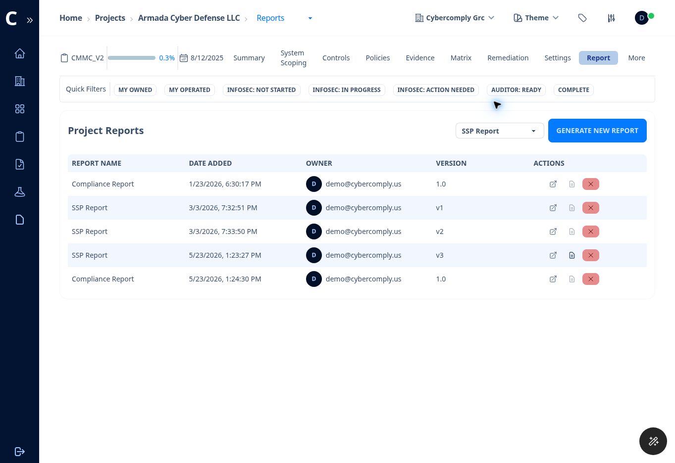
Task: Open SSP Report v1 external link icon
Action: (553, 208)
